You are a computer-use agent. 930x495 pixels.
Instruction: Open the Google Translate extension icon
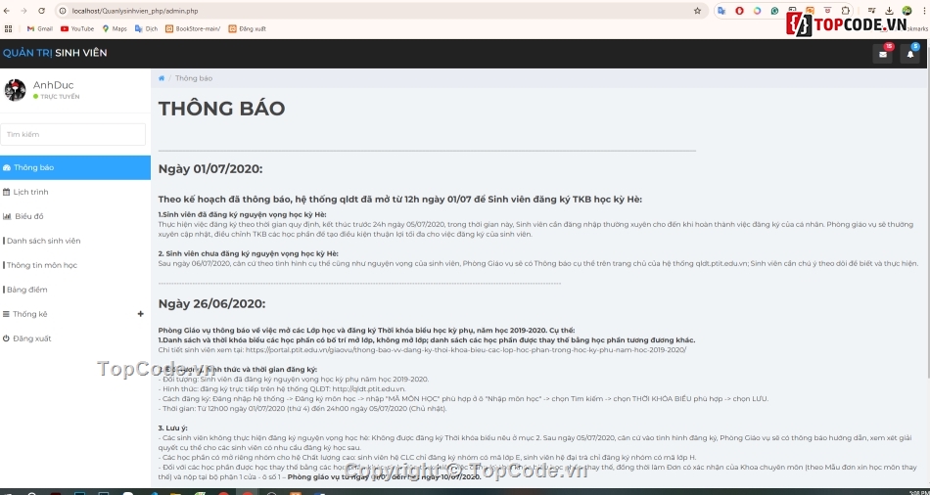click(x=721, y=11)
